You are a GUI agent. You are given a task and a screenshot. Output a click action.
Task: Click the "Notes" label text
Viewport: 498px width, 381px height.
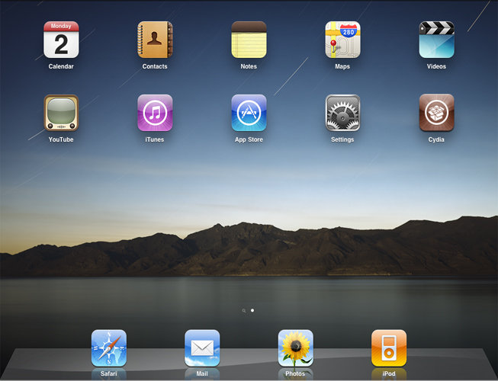249,66
